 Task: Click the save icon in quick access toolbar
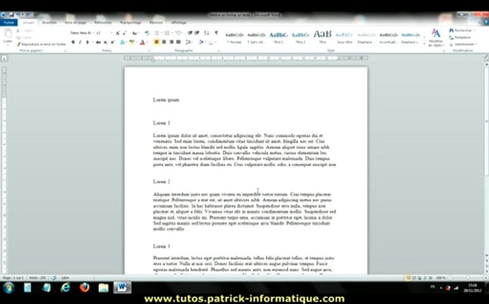[x=11, y=15]
